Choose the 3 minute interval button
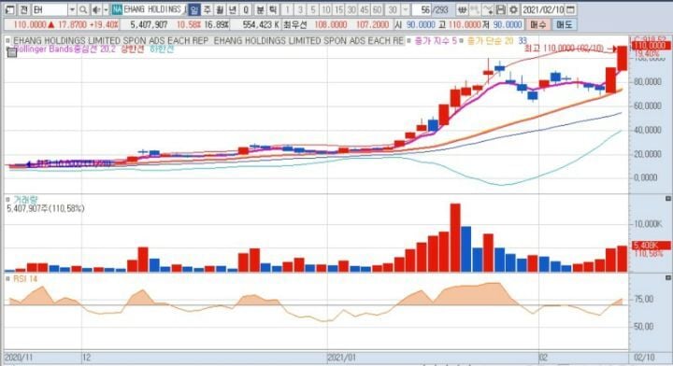 click(x=300, y=9)
